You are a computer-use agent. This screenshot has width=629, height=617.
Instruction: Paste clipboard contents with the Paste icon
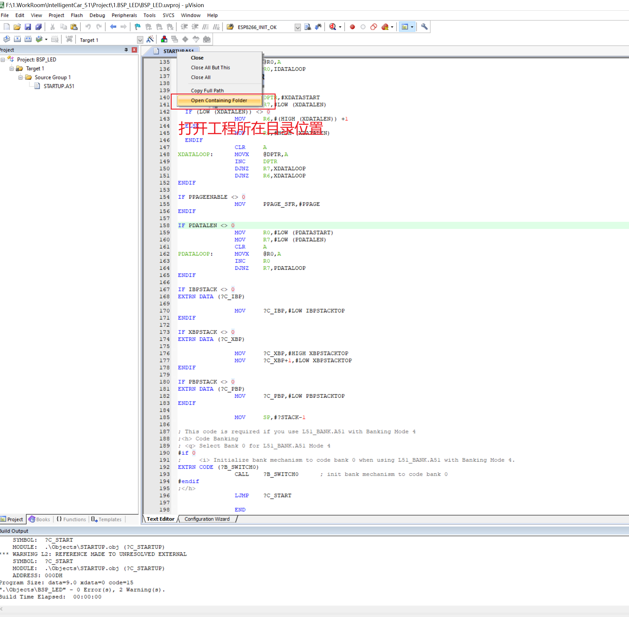[74, 27]
